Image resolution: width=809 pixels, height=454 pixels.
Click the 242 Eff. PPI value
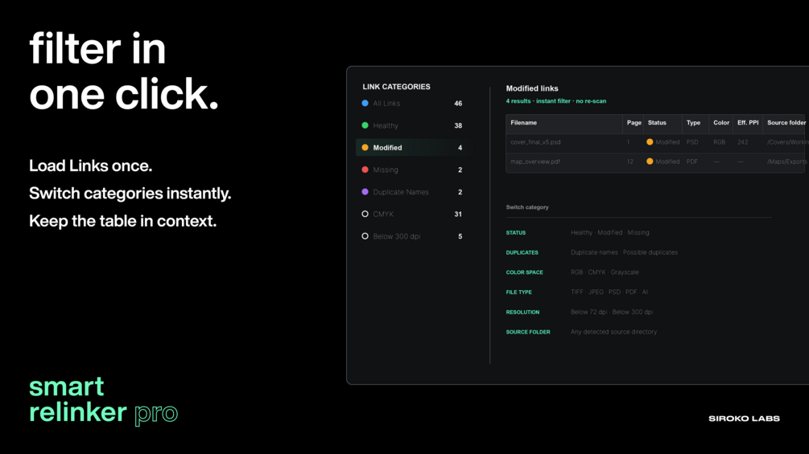(x=742, y=142)
